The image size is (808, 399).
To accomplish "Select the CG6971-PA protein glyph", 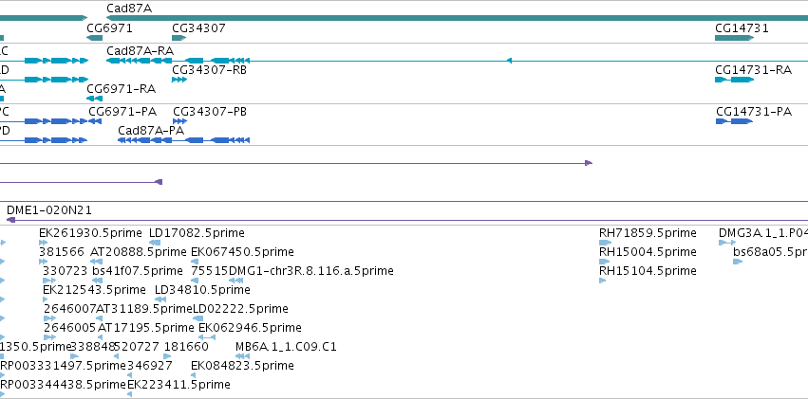I will tap(95, 121).
